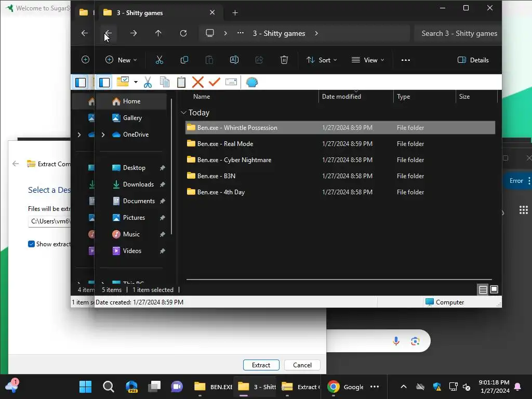
Task: Click the Paste icon in dark command bar
Action: [x=209, y=60]
